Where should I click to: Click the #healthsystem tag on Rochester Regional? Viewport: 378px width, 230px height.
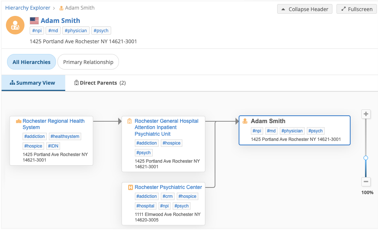65,136
